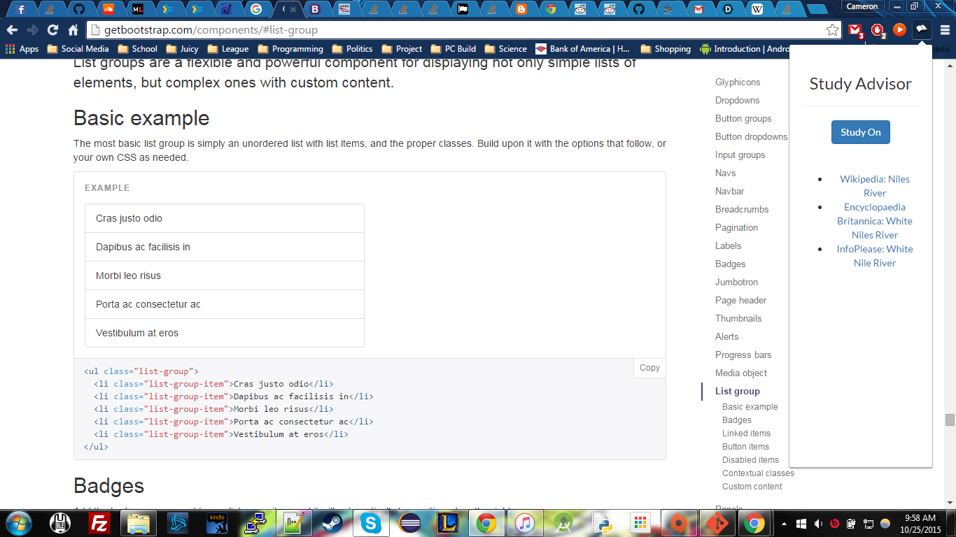Open InfoPlease: White Nile River link
Image resolution: width=956 pixels, height=537 pixels.
pos(875,256)
